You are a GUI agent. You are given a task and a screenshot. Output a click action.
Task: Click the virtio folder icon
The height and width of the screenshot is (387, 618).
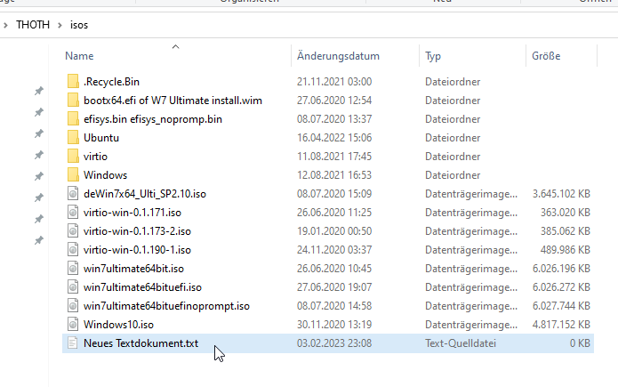73,156
